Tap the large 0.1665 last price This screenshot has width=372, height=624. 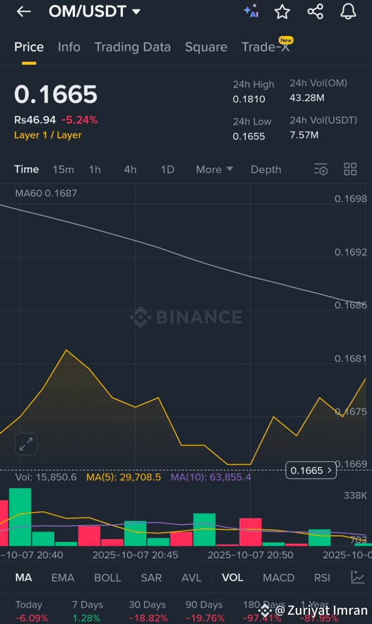(56, 95)
